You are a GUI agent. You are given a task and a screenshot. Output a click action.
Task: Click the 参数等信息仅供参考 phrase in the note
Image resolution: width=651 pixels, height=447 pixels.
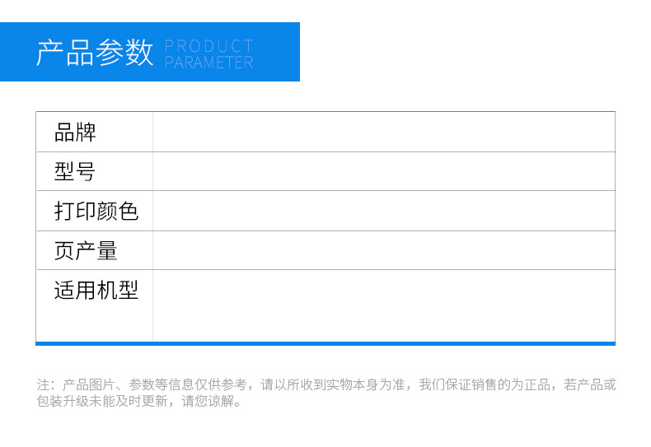(x=188, y=384)
